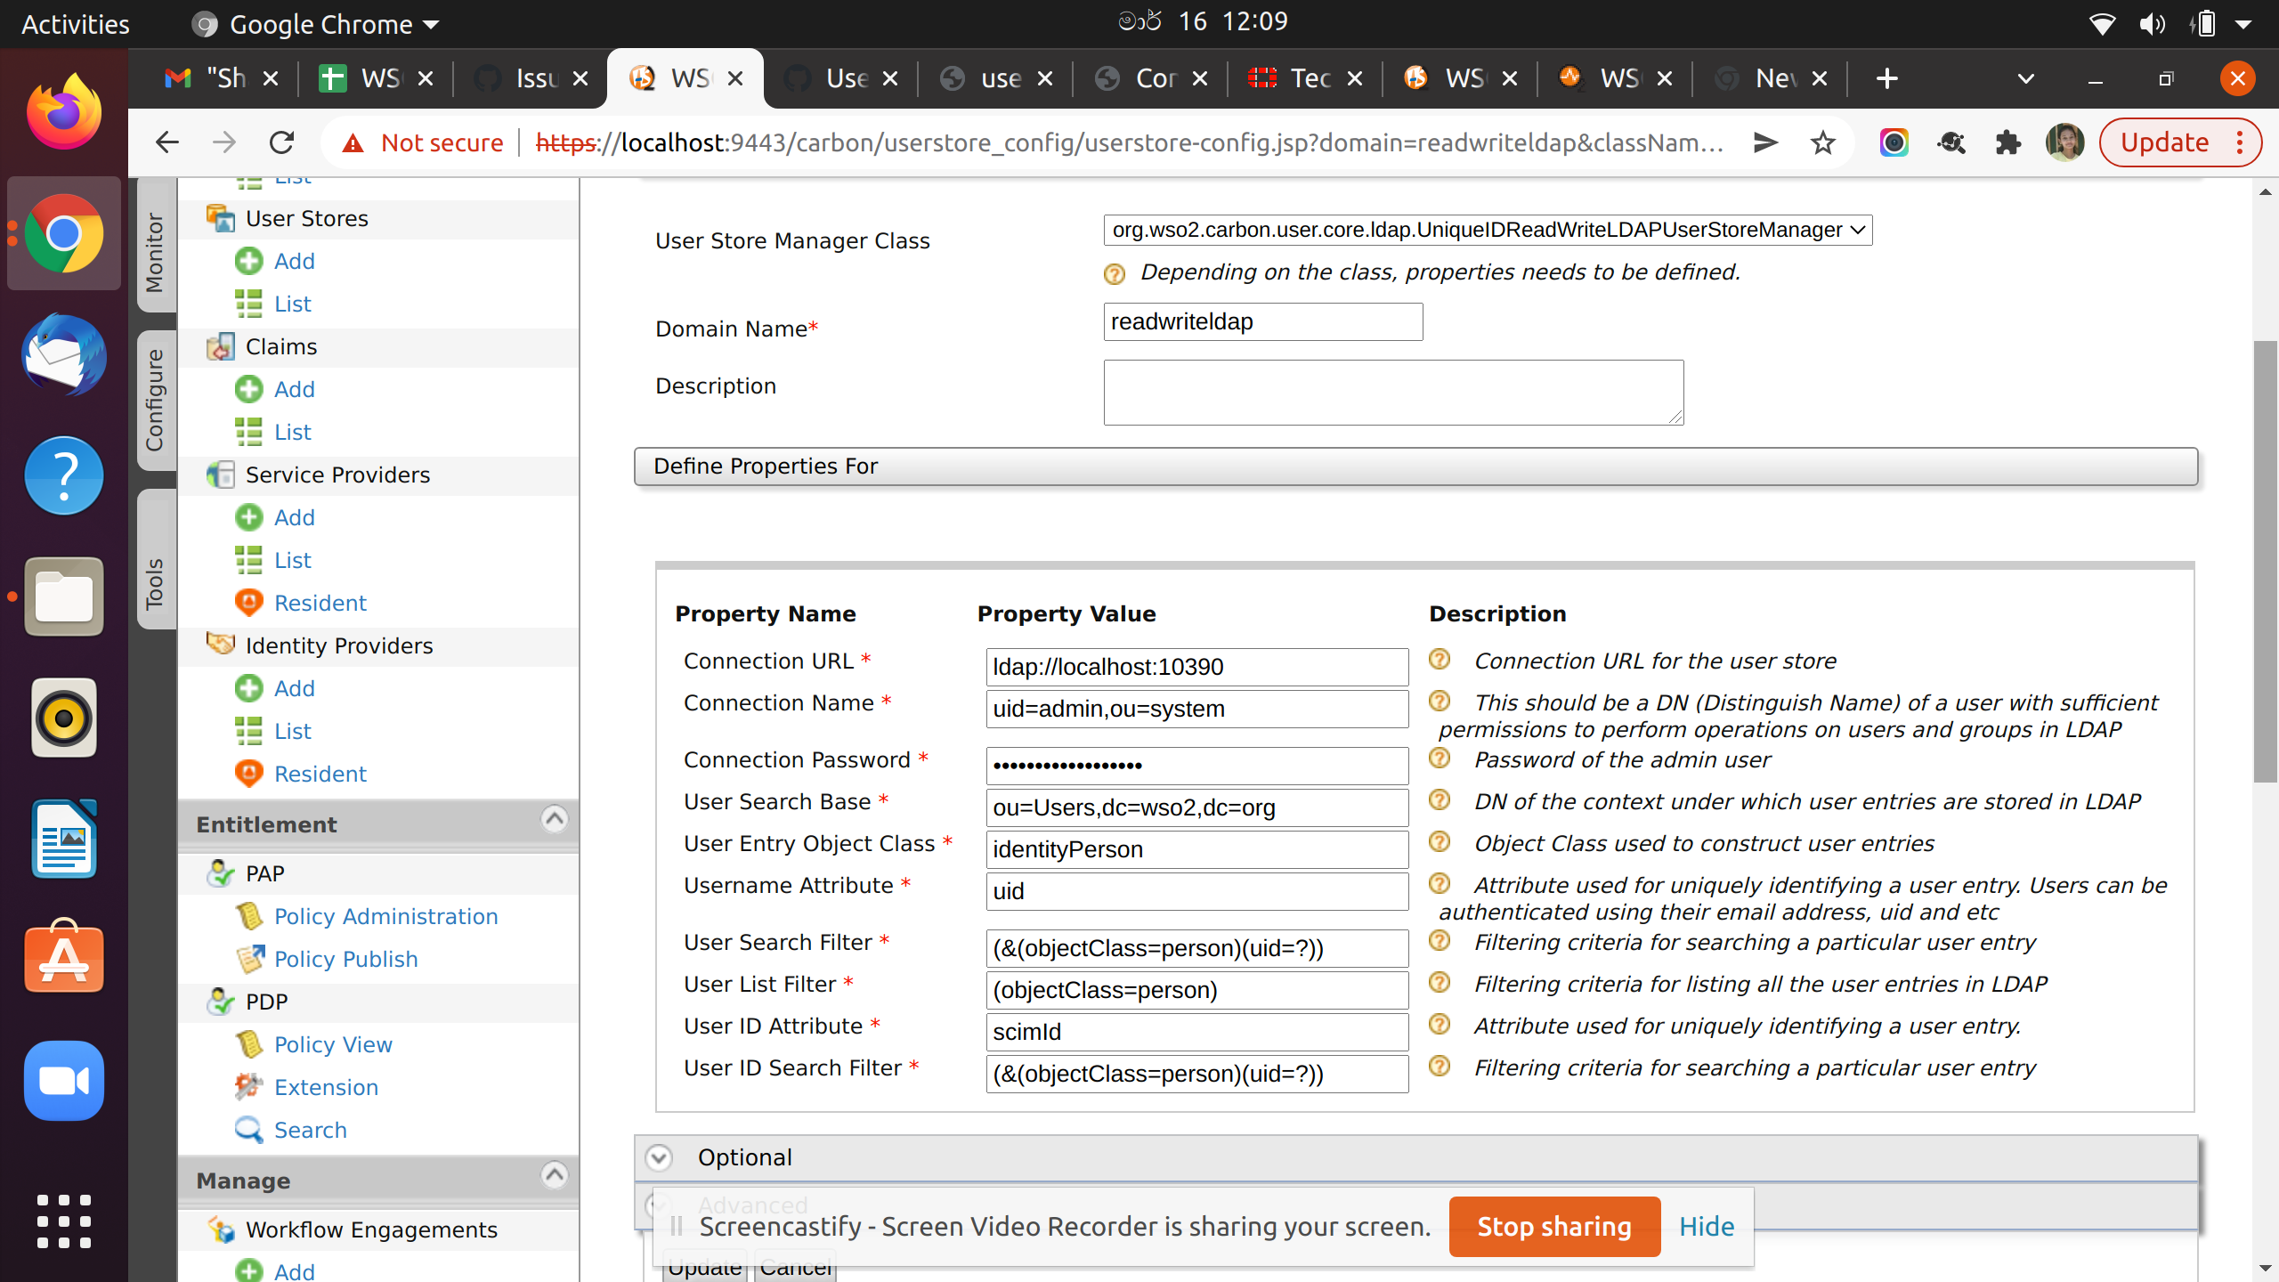
Task: Switch to the Monitor side tab
Action: 155,253
